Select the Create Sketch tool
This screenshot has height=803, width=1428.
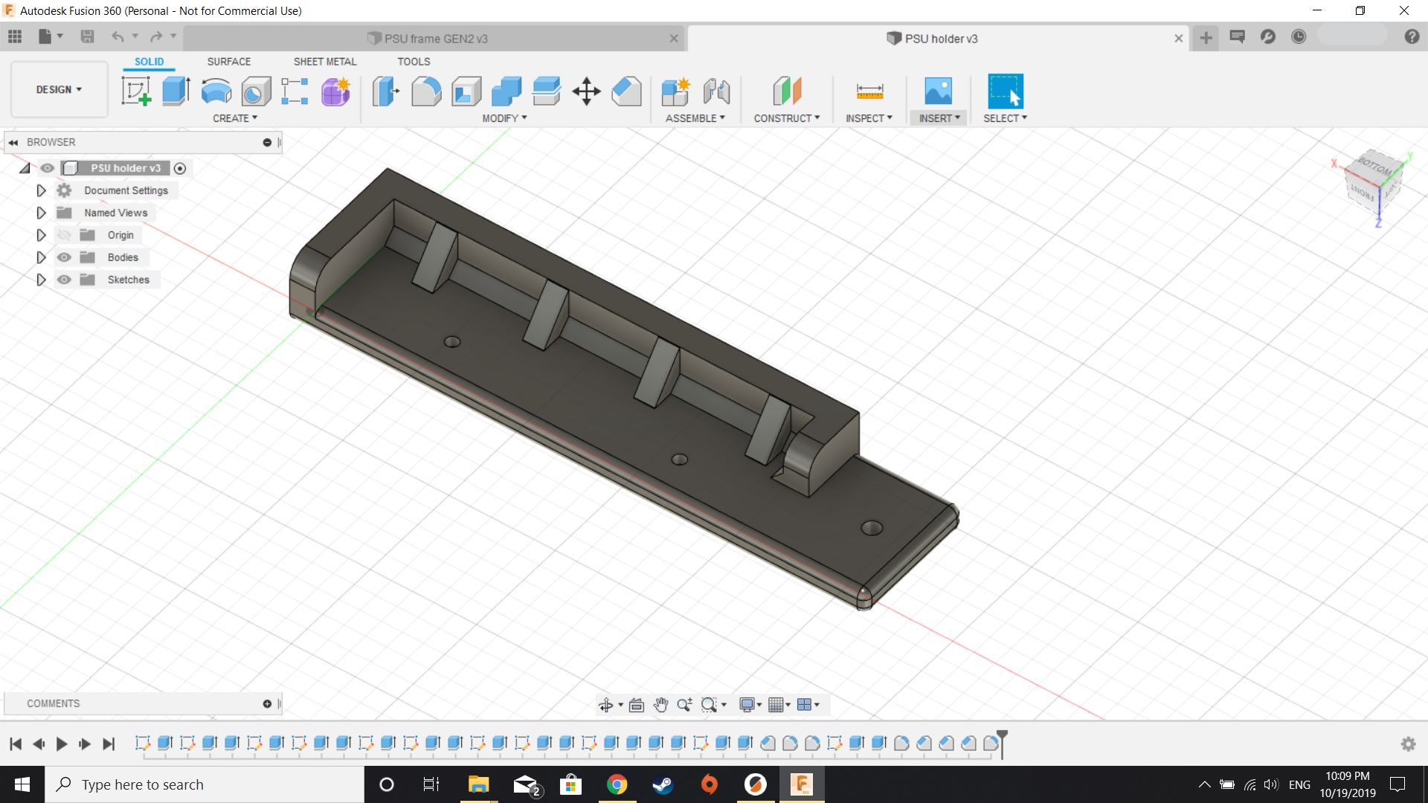coord(136,91)
